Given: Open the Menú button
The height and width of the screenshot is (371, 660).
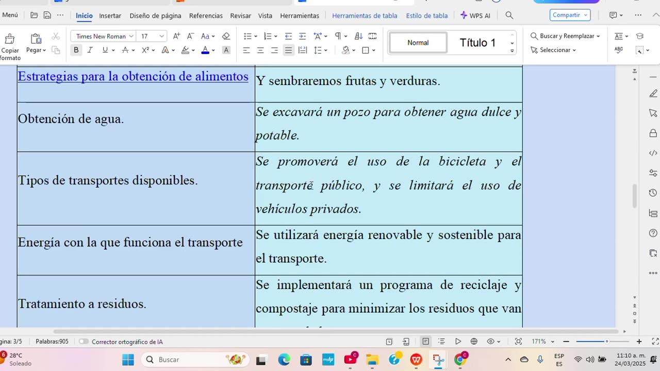Looking at the screenshot, I should 10,15.
